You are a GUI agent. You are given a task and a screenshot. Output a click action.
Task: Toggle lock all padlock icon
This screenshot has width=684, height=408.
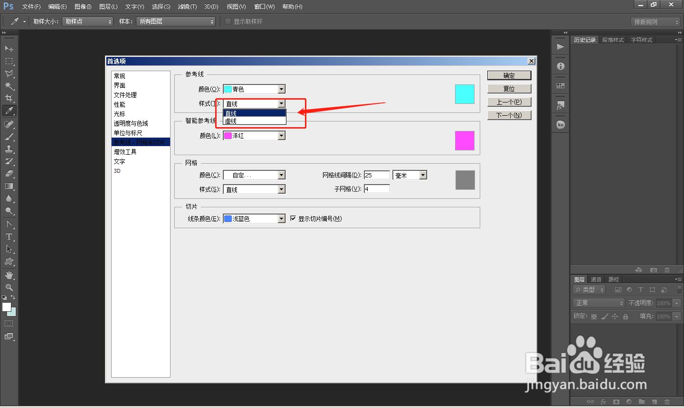[x=626, y=316]
